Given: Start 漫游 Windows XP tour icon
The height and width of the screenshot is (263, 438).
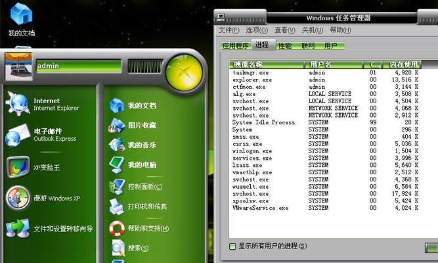Looking at the screenshot, I should tap(18, 198).
